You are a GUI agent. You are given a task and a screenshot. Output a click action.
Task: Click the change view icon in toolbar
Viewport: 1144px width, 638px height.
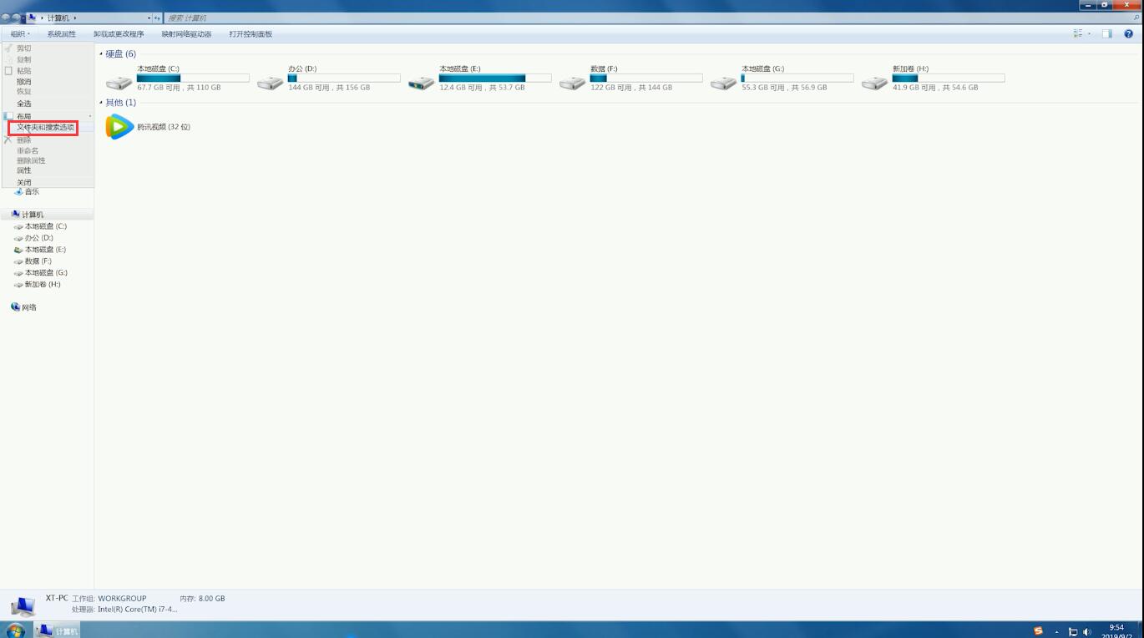pos(1078,33)
